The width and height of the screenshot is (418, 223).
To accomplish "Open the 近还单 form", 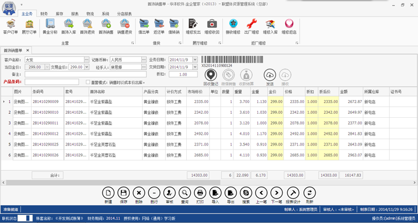I will coord(159,27).
